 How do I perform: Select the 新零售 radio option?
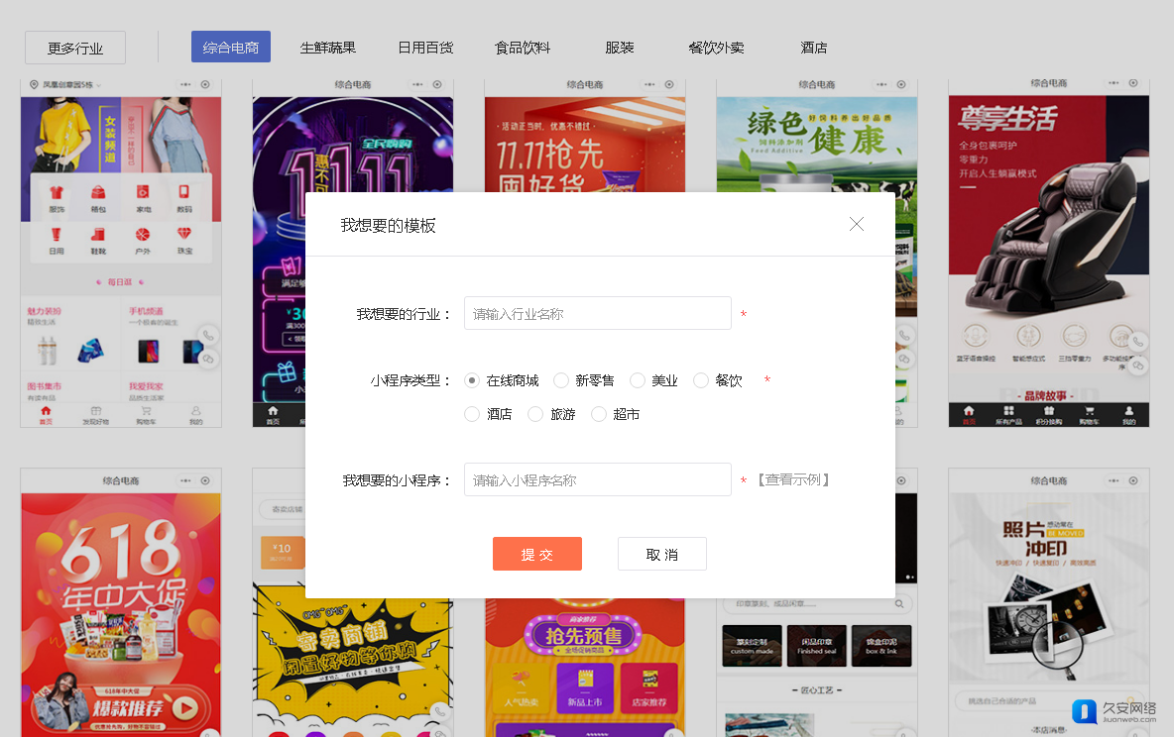(x=561, y=380)
